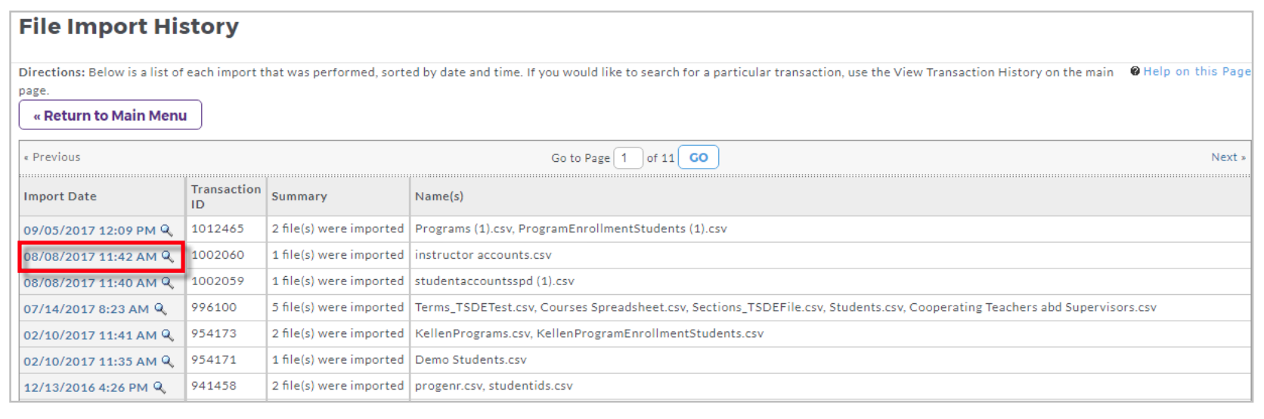The width and height of the screenshot is (1264, 419).
Task: Click magnifier icon beside 08/08/2017 11:40 AM
Action: tap(168, 283)
